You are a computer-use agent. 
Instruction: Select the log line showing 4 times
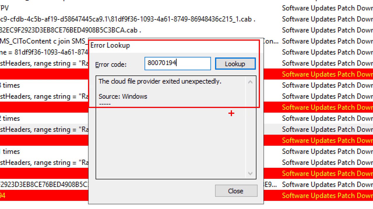pos(10,85)
